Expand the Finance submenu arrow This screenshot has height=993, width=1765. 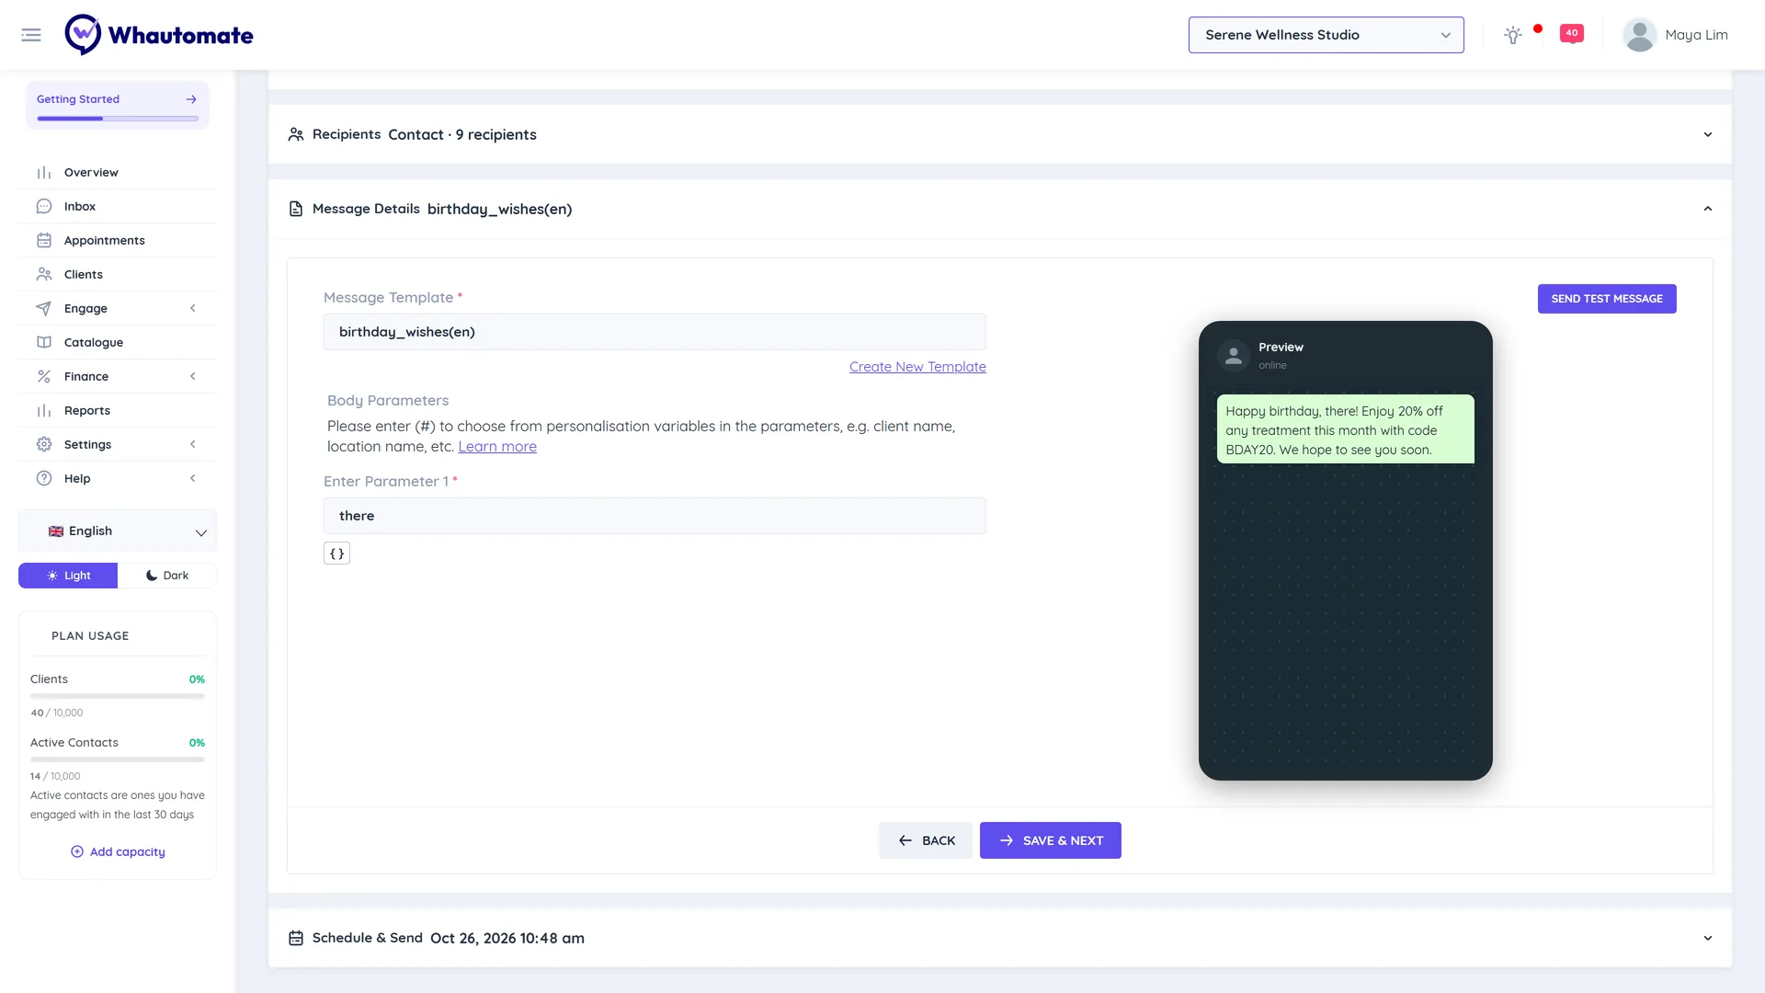click(x=193, y=377)
